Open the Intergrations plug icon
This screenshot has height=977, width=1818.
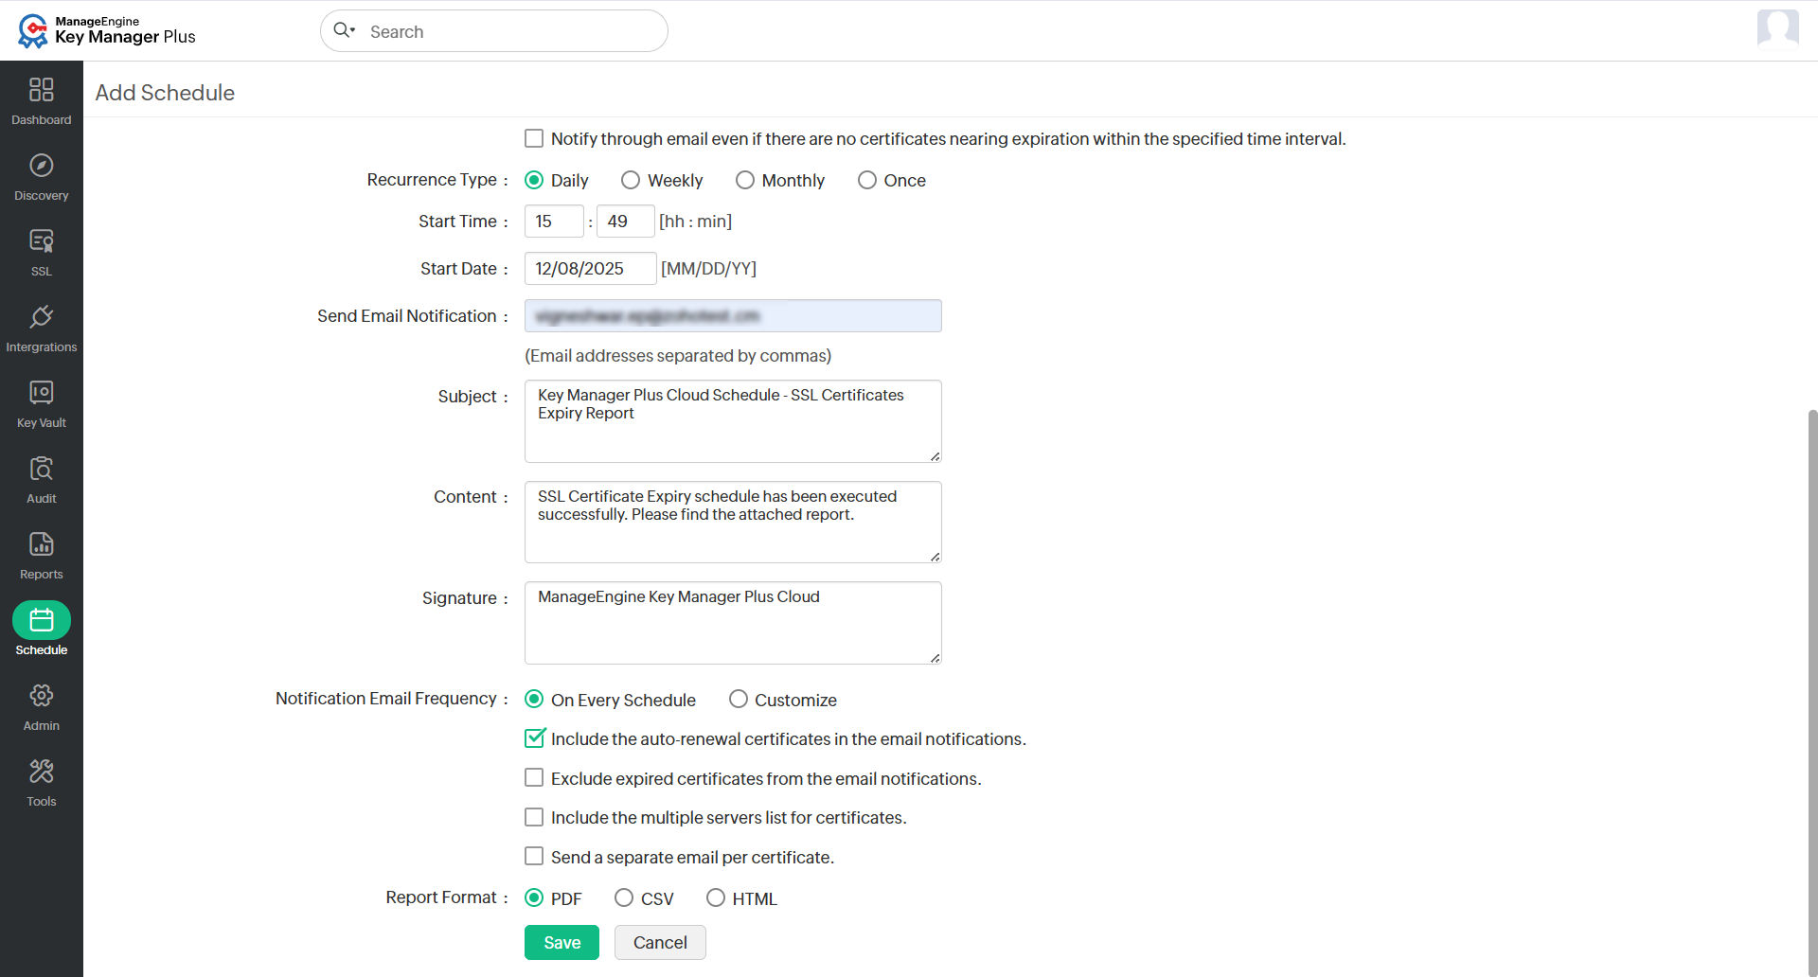tap(42, 317)
